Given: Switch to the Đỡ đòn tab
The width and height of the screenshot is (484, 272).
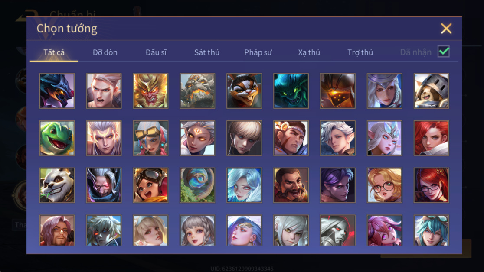Looking at the screenshot, I should [105, 52].
